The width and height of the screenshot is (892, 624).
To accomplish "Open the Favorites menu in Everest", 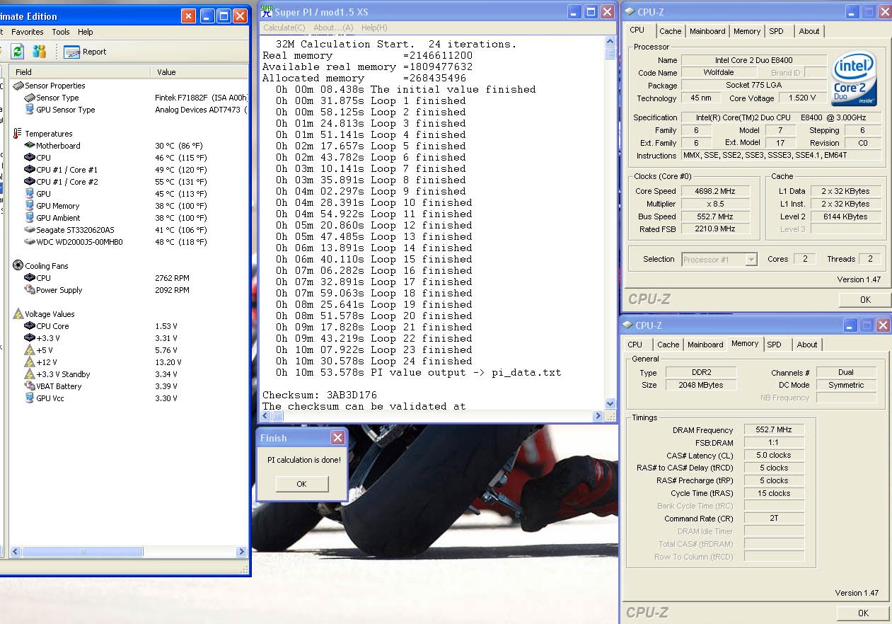I will coord(28,32).
